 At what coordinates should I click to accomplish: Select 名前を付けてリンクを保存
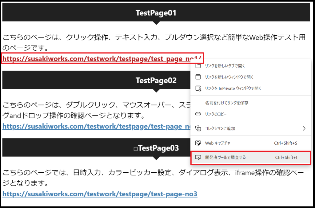point(251,103)
